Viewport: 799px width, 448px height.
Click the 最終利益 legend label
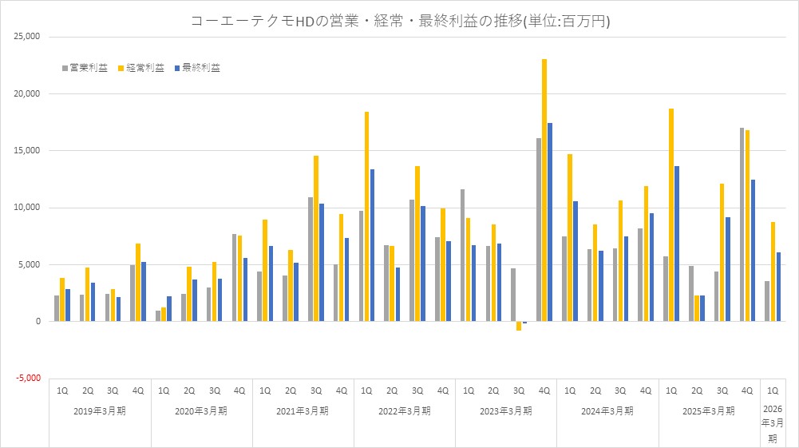[x=201, y=69]
